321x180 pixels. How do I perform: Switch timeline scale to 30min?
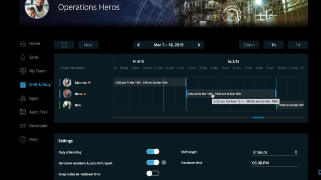pos(249,45)
